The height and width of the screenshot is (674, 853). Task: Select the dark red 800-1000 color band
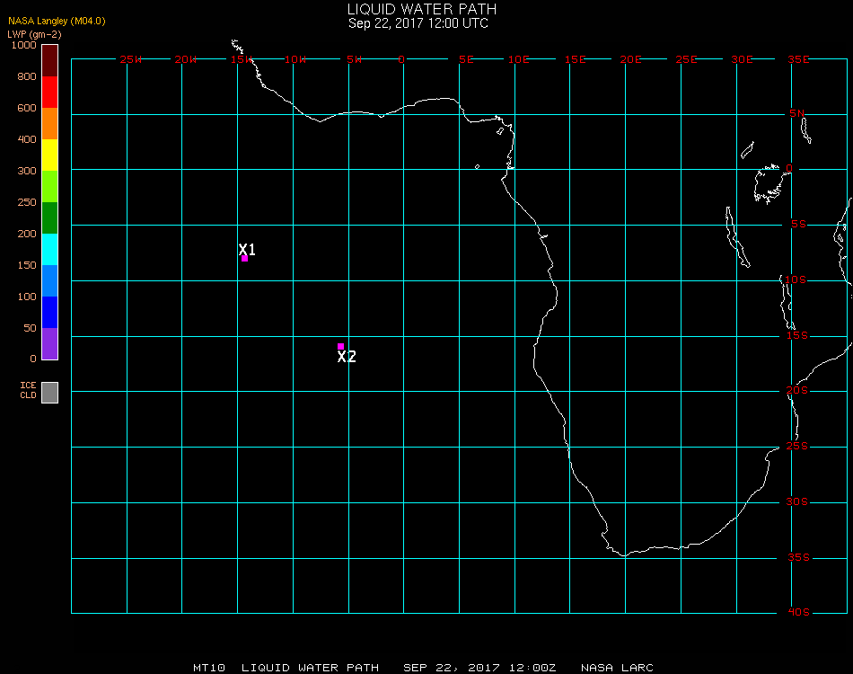(50, 60)
